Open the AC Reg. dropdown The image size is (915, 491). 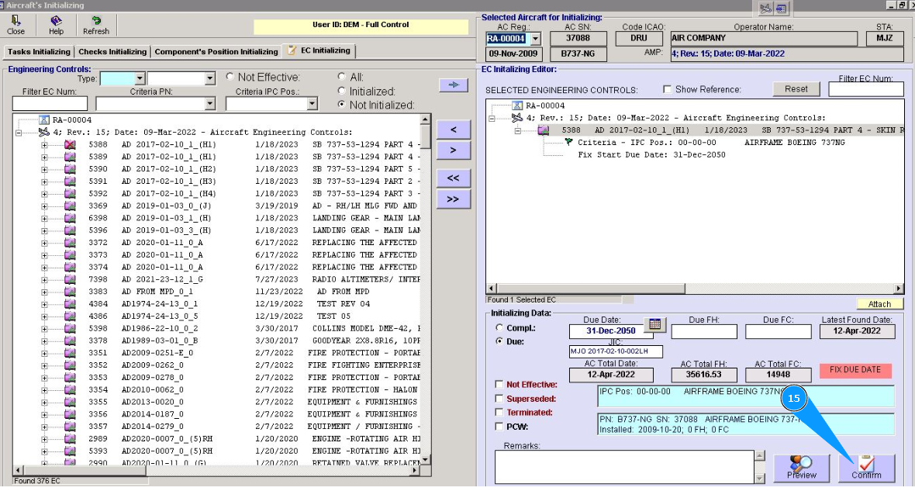point(535,39)
